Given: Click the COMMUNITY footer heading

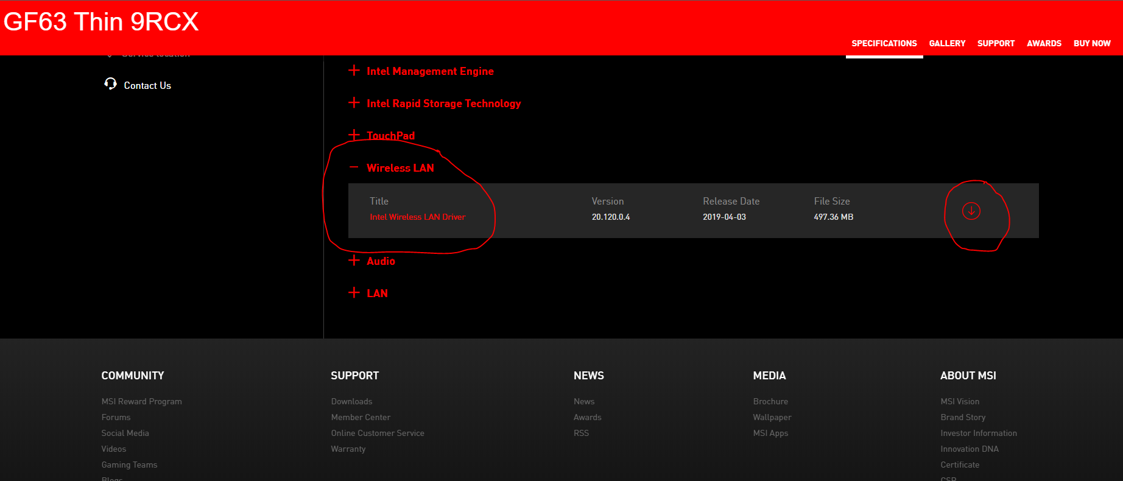Looking at the screenshot, I should tap(133, 376).
